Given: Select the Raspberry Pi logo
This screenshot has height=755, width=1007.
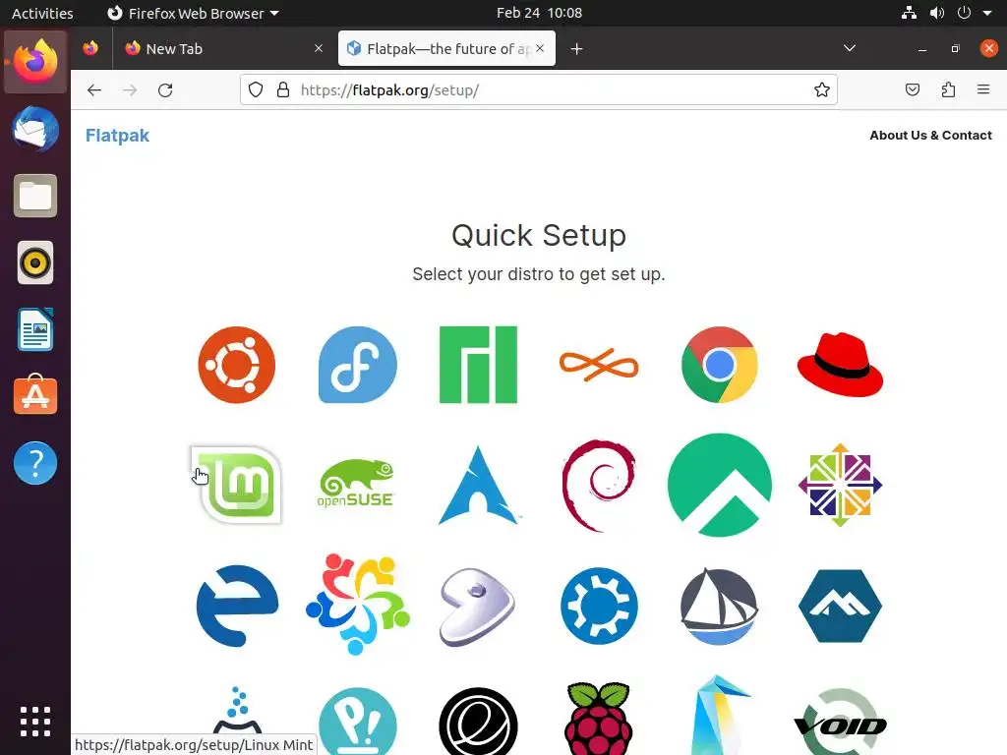Looking at the screenshot, I should coord(599,719).
